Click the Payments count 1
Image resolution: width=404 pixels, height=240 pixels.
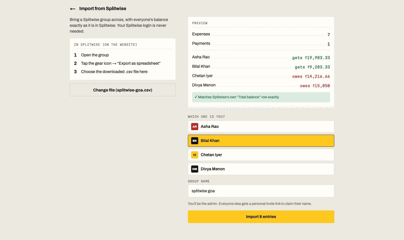329,44
